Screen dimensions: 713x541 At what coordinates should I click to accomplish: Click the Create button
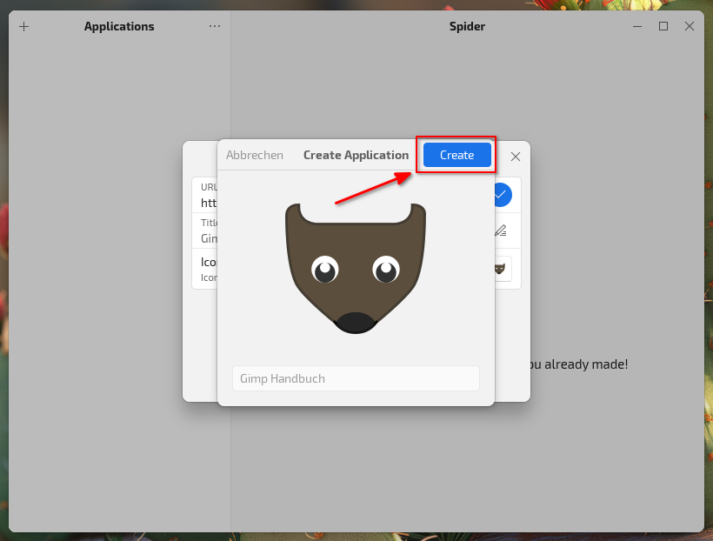(457, 155)
